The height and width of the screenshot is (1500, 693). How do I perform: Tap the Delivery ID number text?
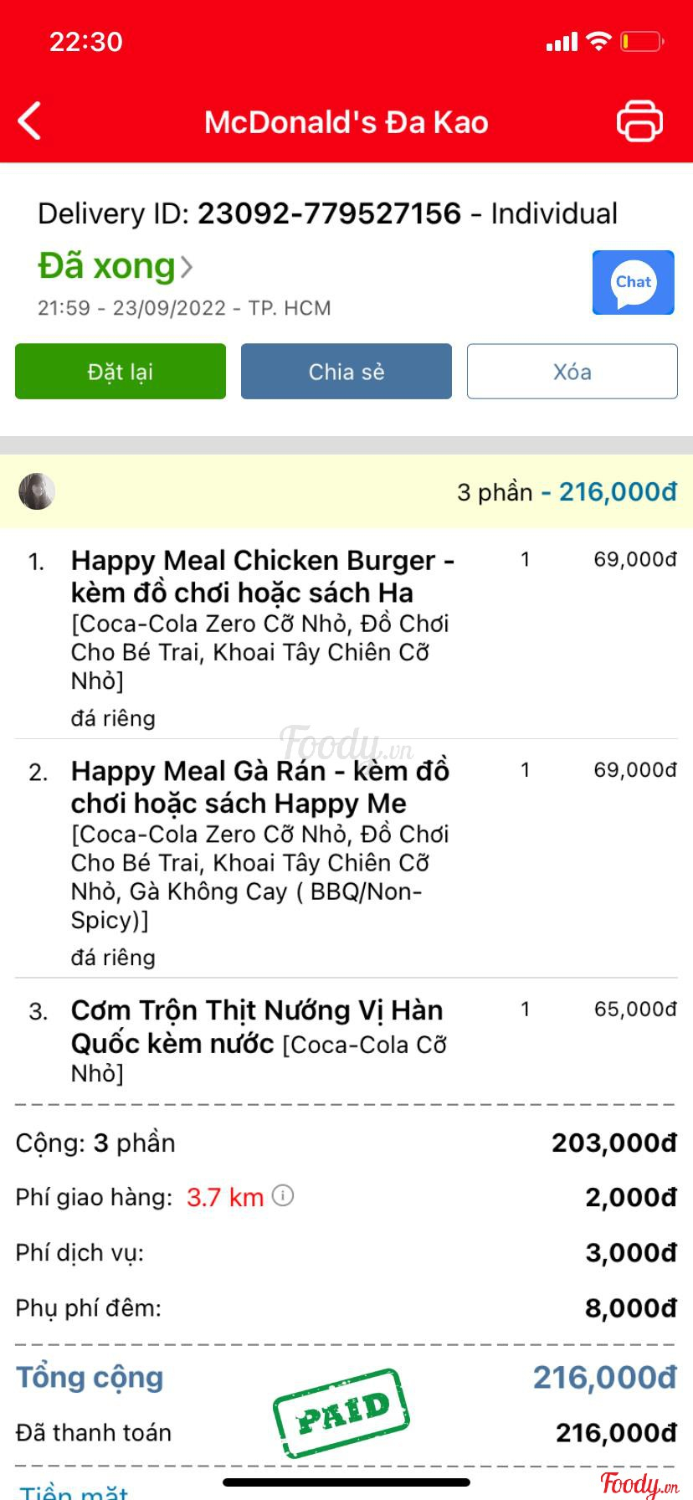click(x=329, y=213)
